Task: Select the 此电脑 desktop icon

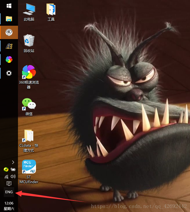Action: pos(29,12)
